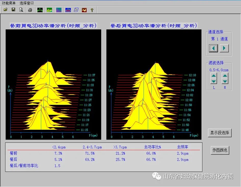Select the 12:10 time label in post-meal plot
The image size is (241, 187).
pyautogui.click(x=192, y=75)
